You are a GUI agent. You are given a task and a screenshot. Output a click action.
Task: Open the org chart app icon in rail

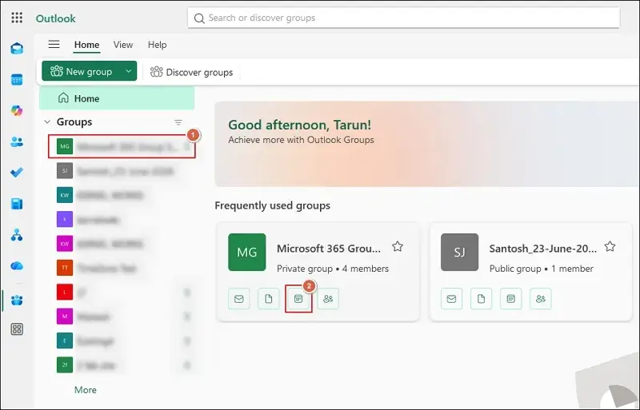pos(17,235)
